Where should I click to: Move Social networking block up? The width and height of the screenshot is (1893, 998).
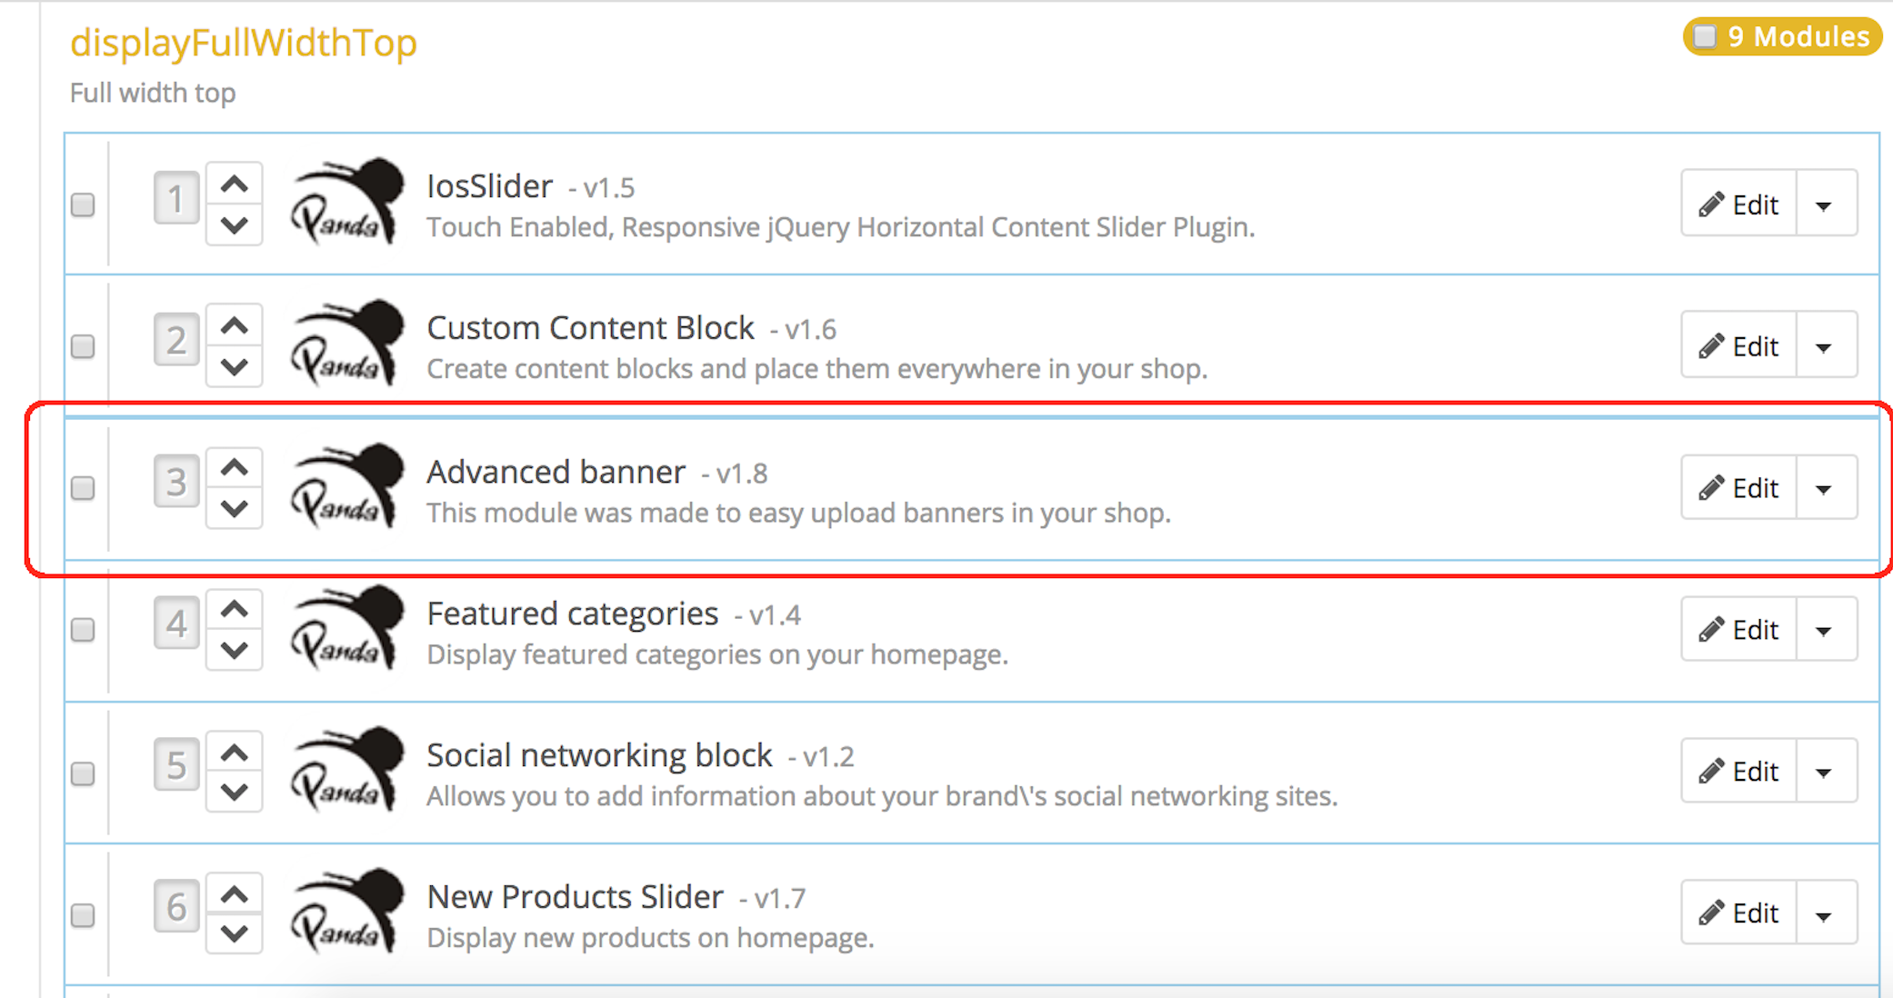[235, 753]
